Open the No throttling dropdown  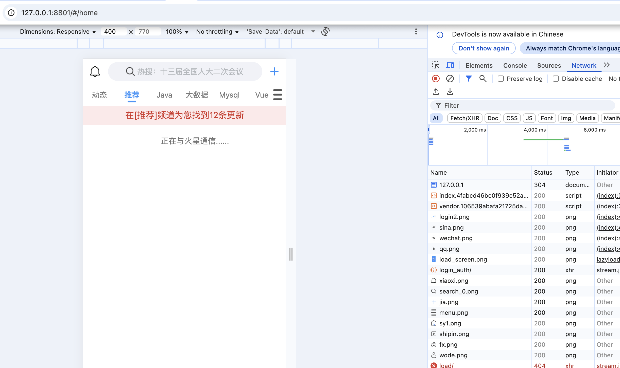(217, 31)
